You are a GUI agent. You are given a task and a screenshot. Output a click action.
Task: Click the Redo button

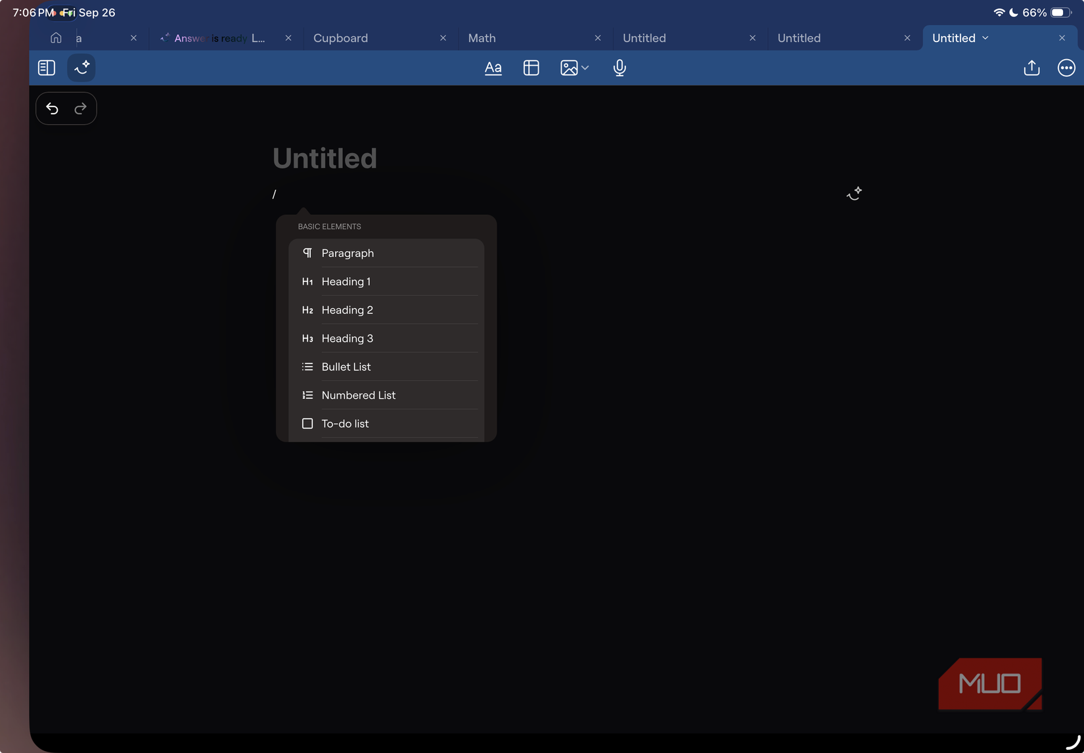pos(80,108)
